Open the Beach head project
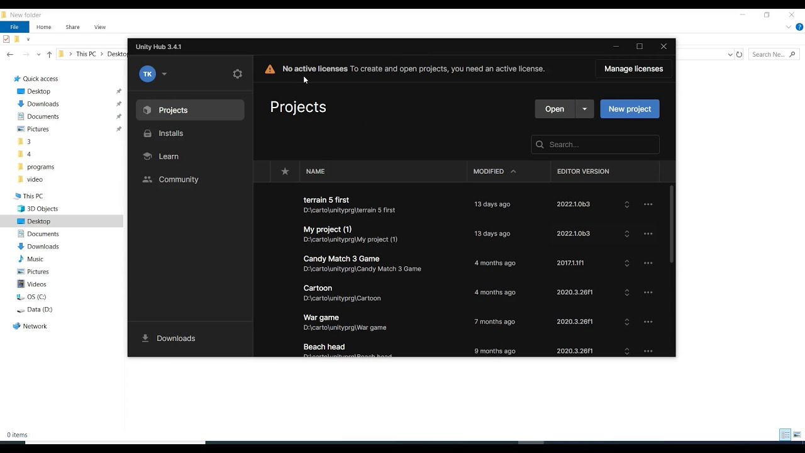805x453 pixels. pos(324,347)
